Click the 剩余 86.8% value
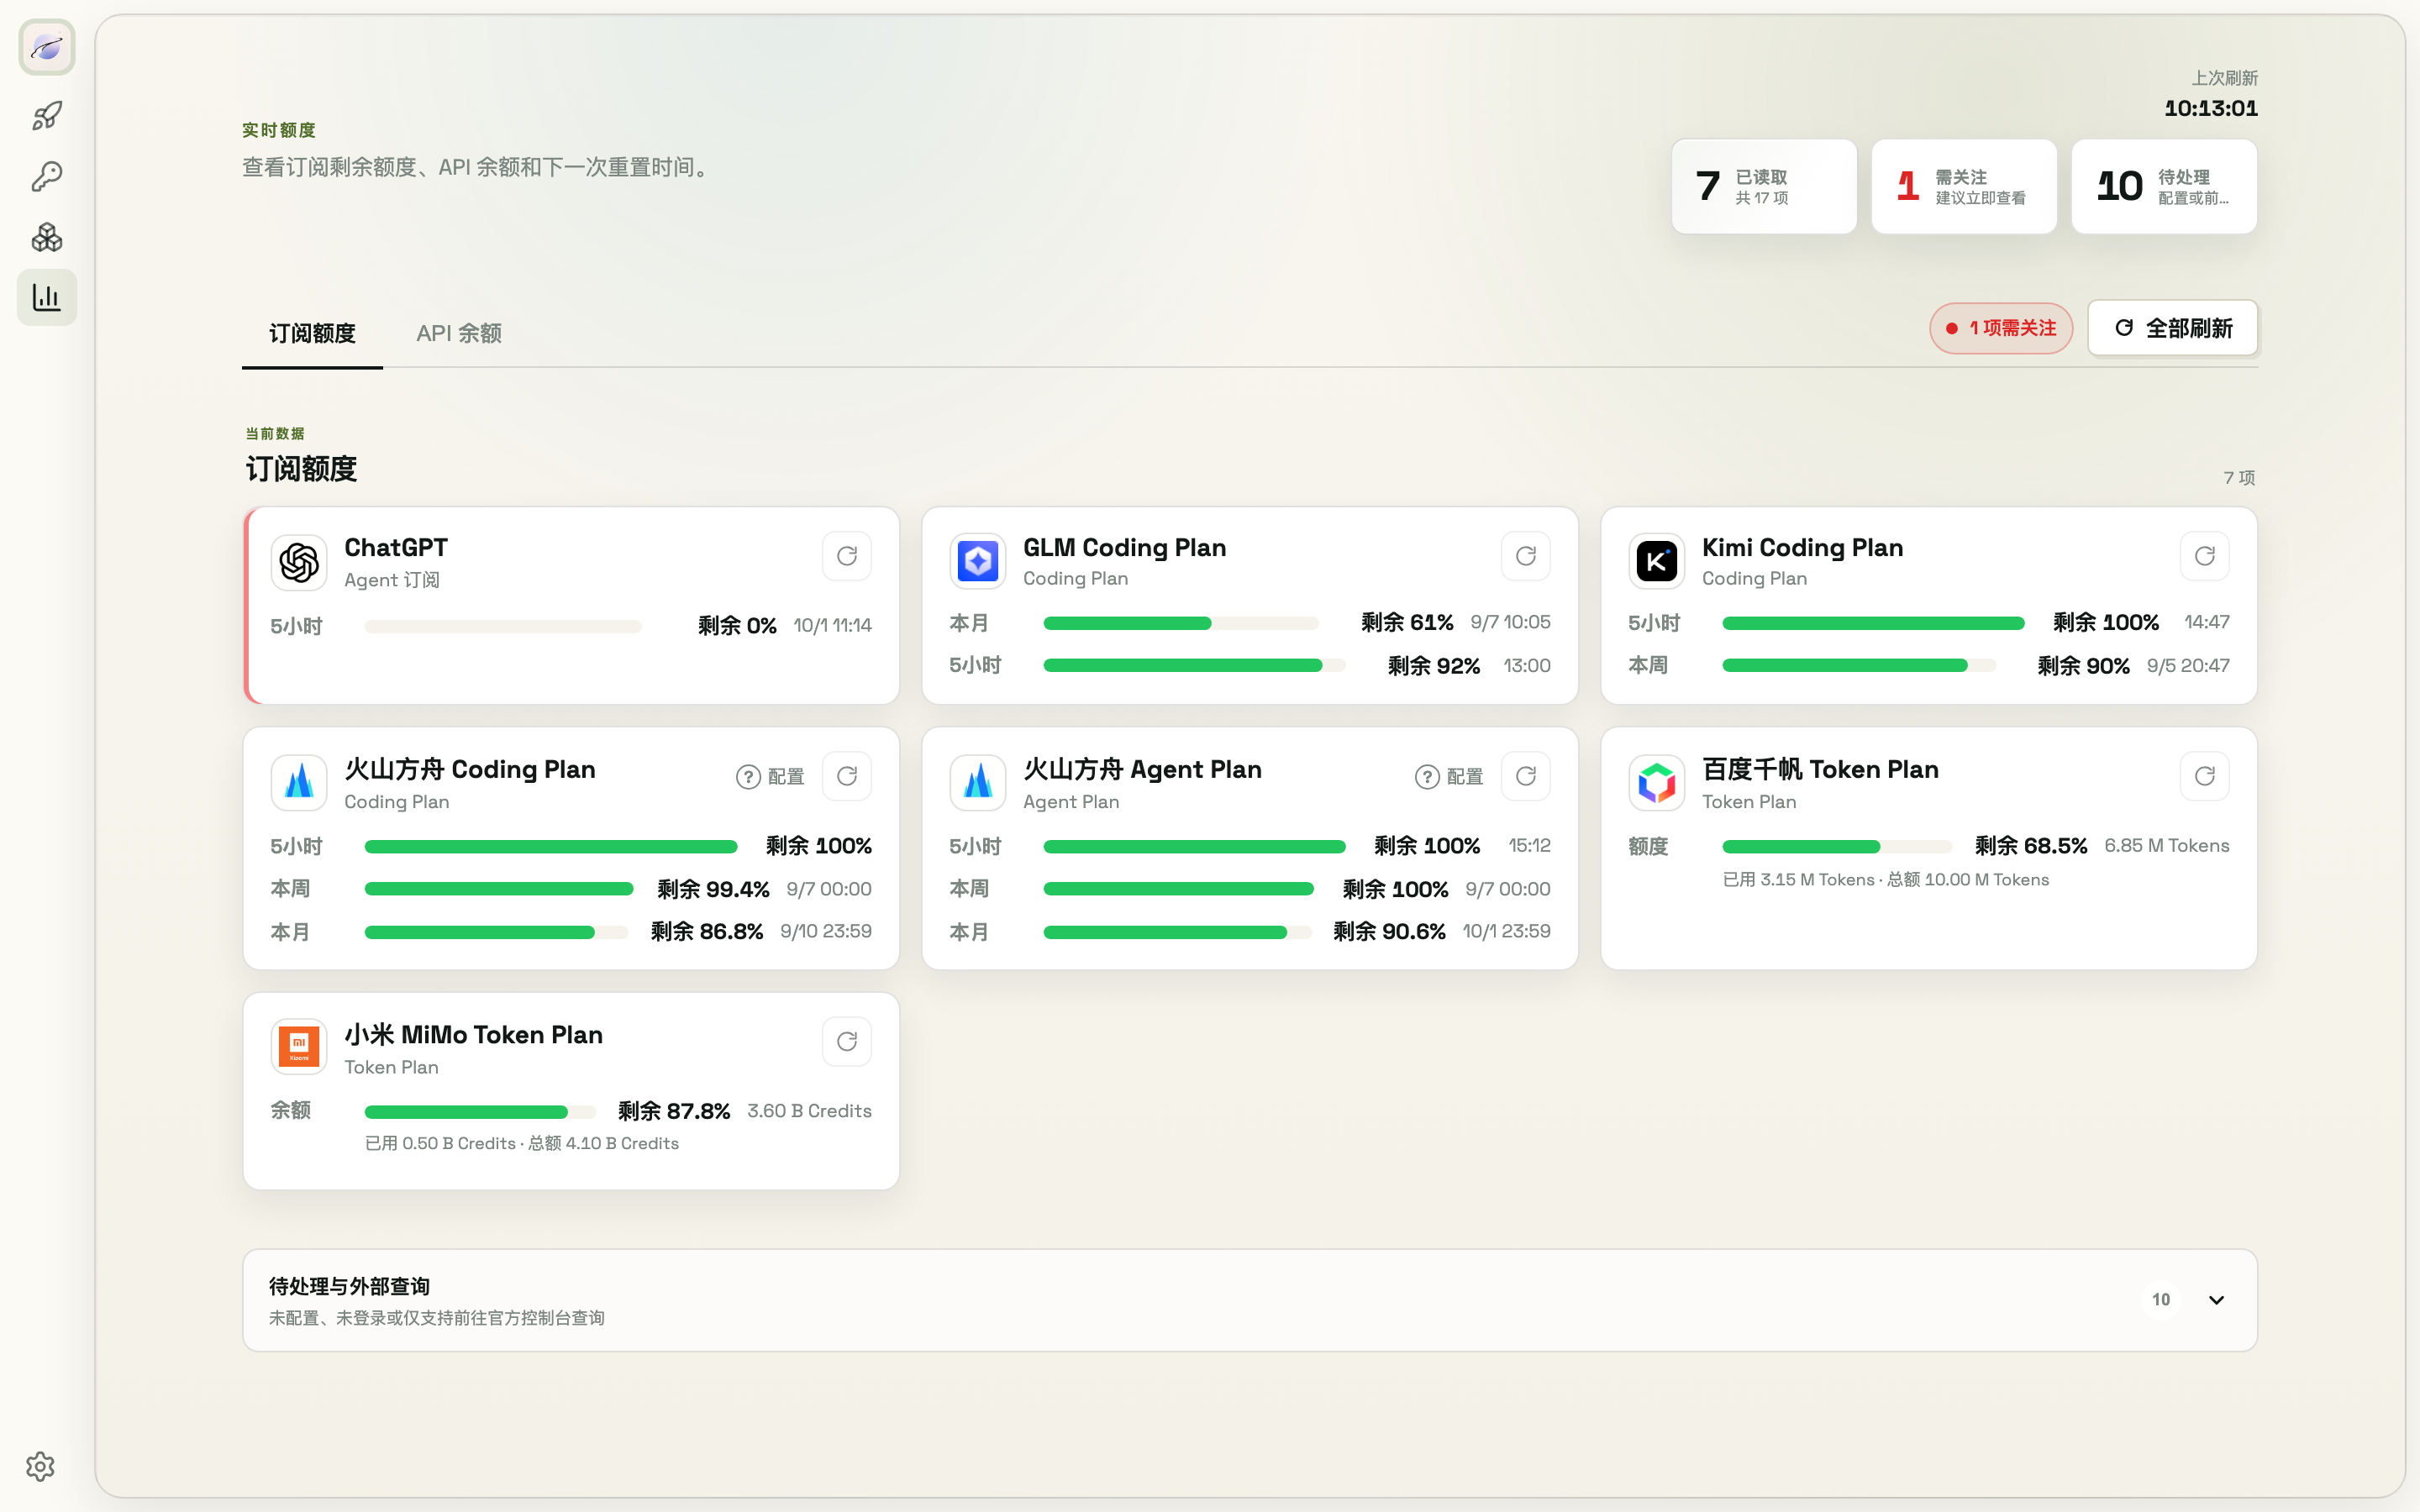The image size is (2420, 1512). [707, 932]
